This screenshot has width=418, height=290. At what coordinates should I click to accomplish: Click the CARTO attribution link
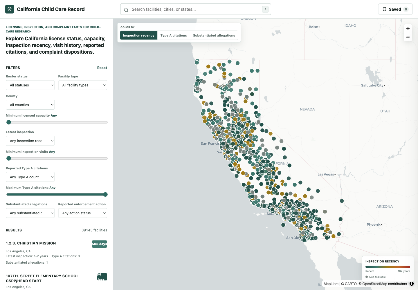[x=351, y=284]
